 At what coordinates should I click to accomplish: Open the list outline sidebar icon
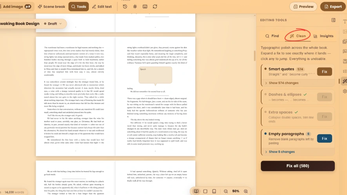(x=345, y=71)
